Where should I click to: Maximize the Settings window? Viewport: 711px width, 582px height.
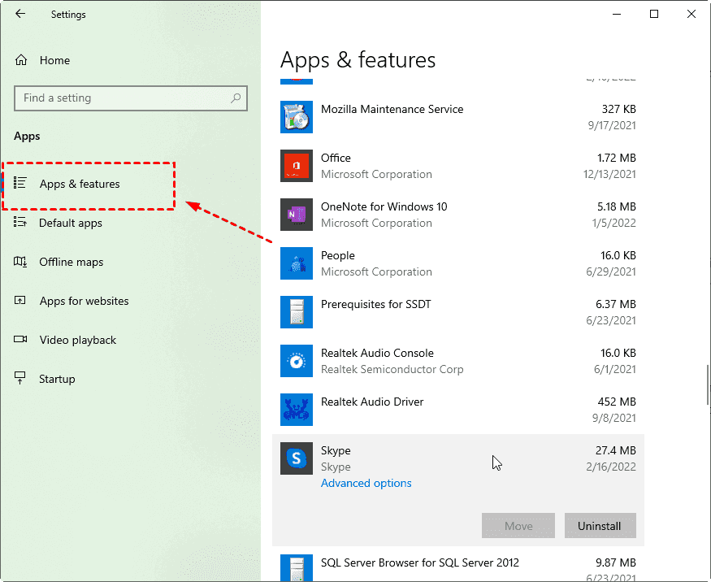point(654,14)
